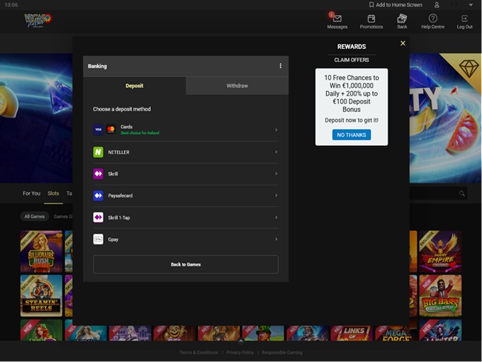482x362 pixels.
Task: Expand the Cards deposit method chevron
Action: click(276, 130)
